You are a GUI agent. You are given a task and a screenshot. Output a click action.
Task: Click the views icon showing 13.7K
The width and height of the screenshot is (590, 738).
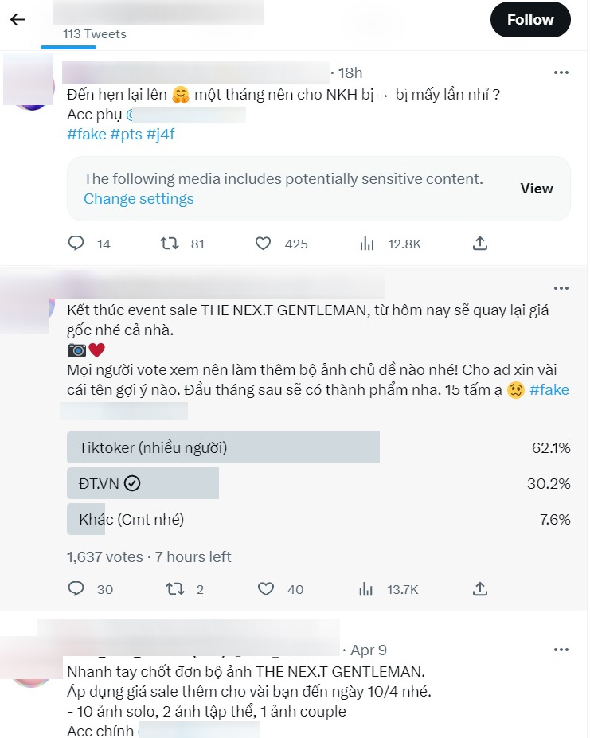click(366, 589)
